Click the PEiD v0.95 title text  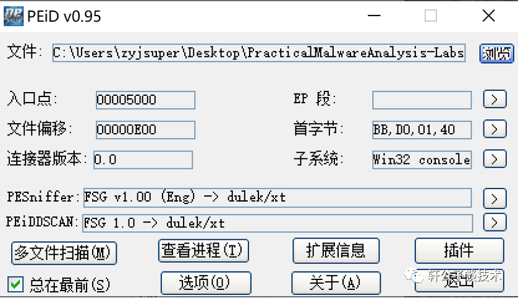point(64,17)
